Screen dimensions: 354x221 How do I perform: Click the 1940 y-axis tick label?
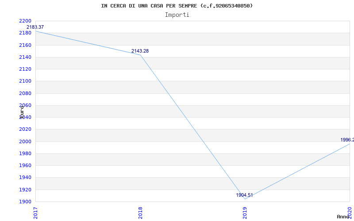click(25, 178)
